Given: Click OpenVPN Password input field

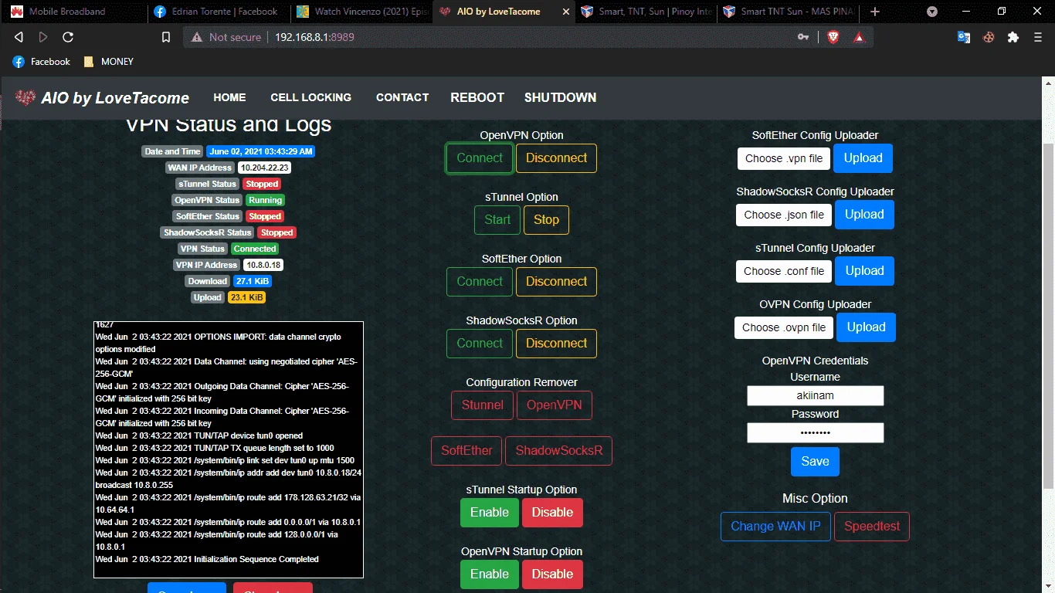Looking at the screenshot, I should [x=815, y=433].
